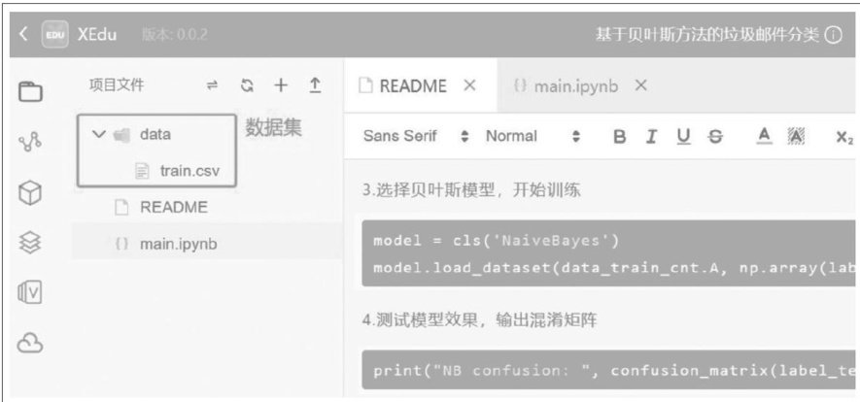Open the project files folder icon in sidebar

pos(31,91)
